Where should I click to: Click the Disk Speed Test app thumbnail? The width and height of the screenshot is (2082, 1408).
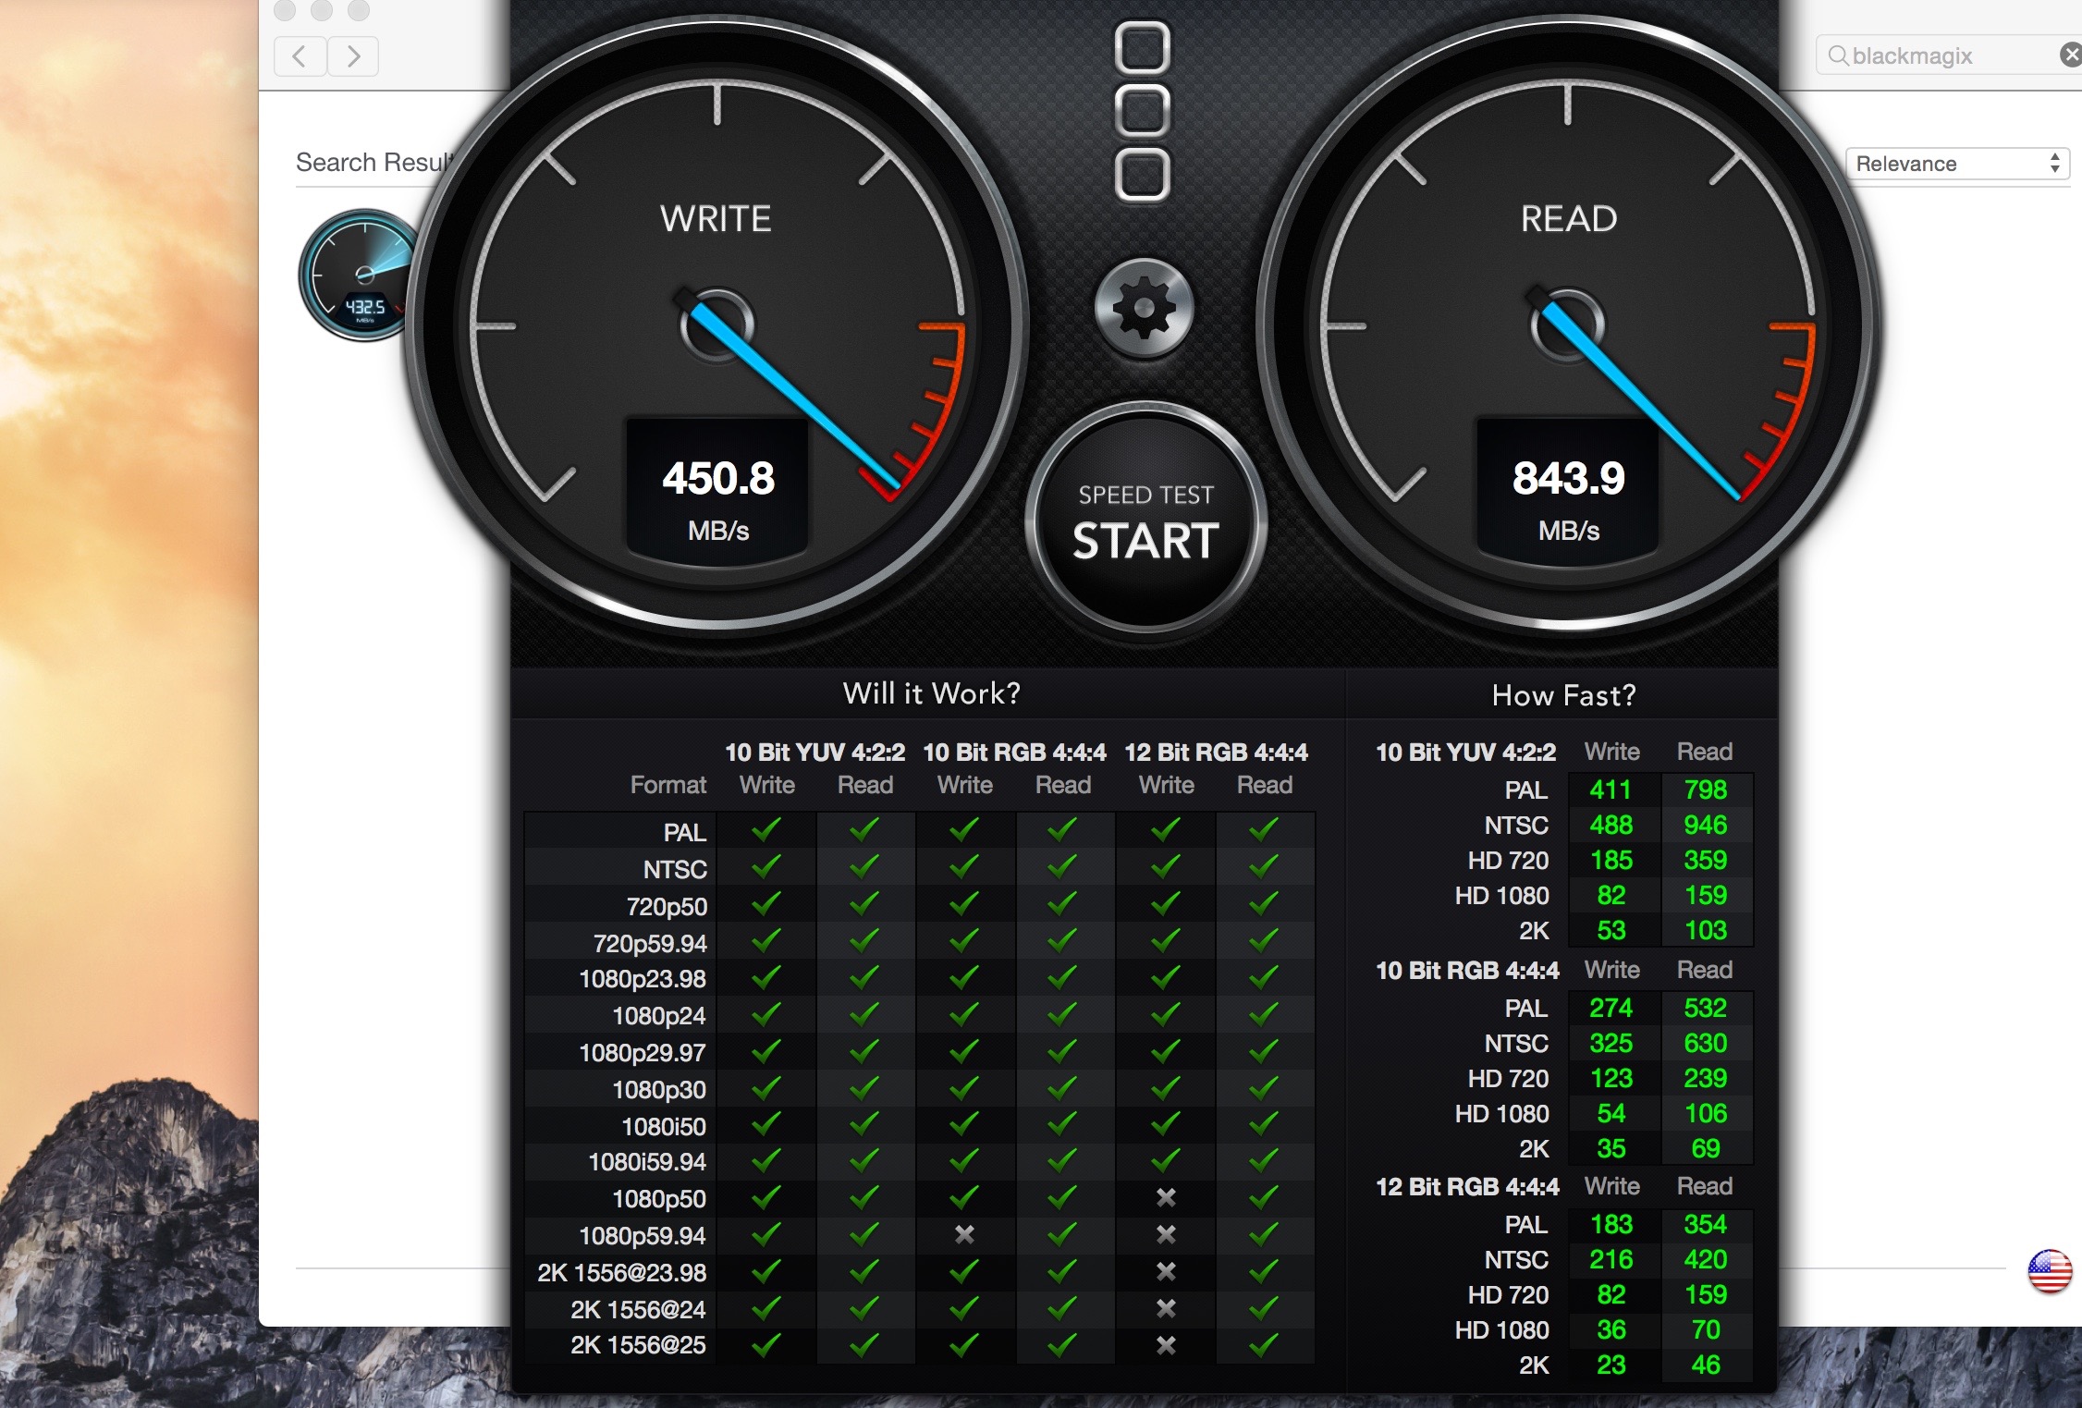(x=359, y=275)
